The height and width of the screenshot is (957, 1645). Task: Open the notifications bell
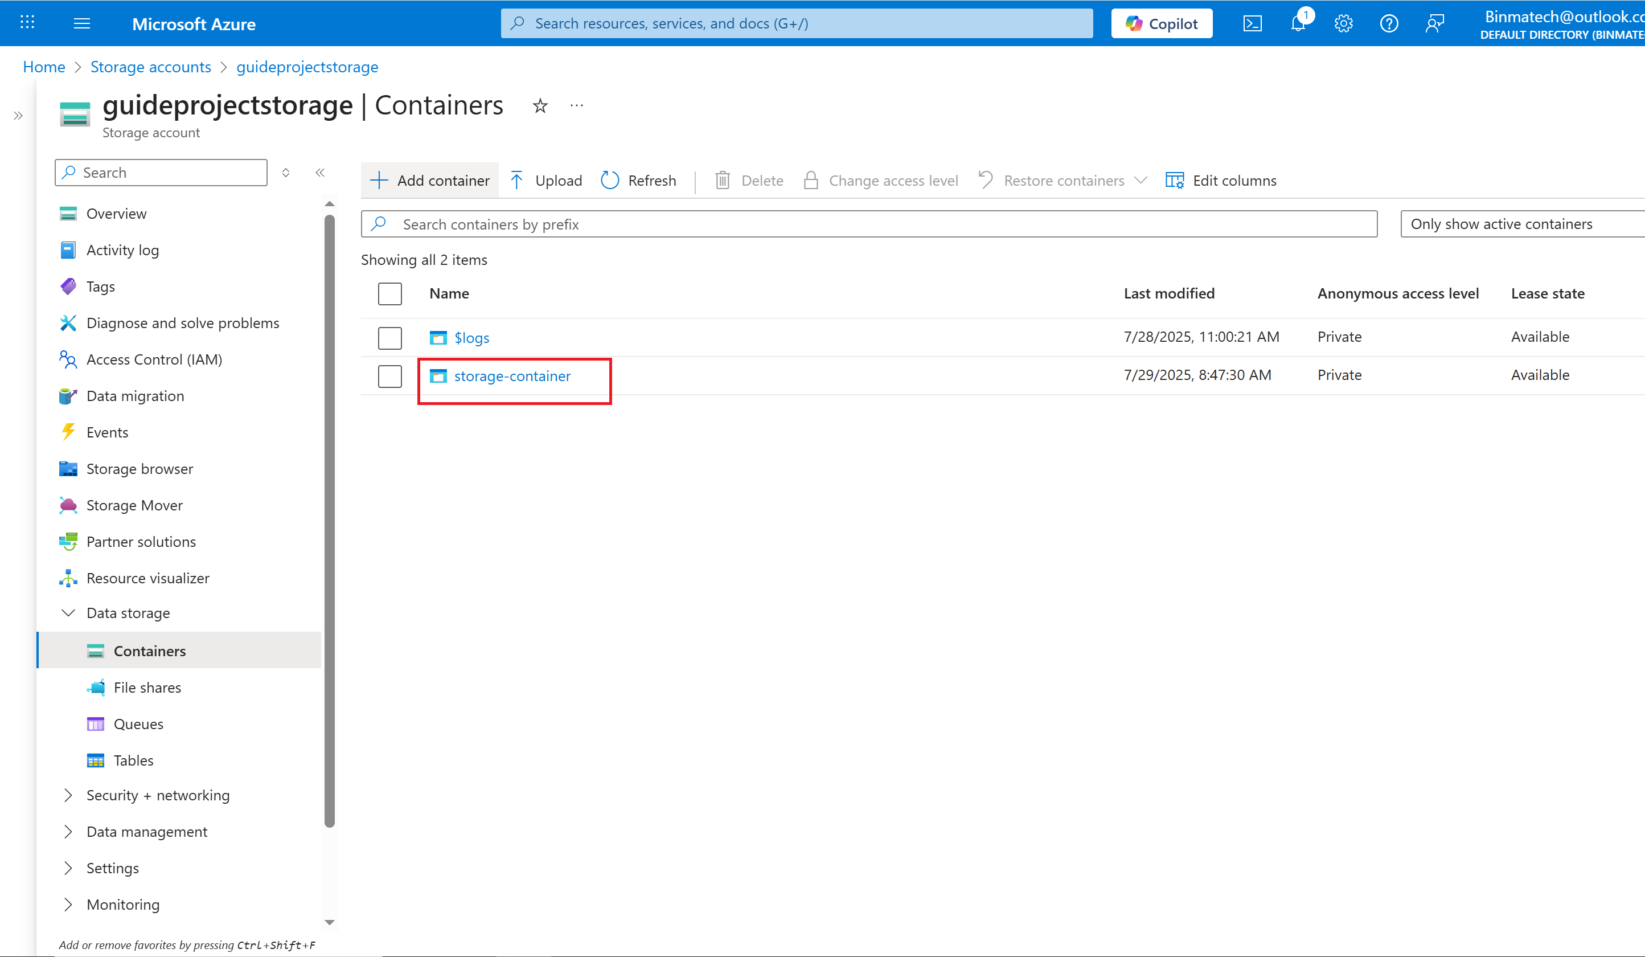click(x=1298, y=24)
